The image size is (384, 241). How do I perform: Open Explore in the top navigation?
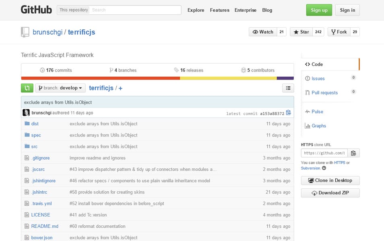[x=196, y=10]
